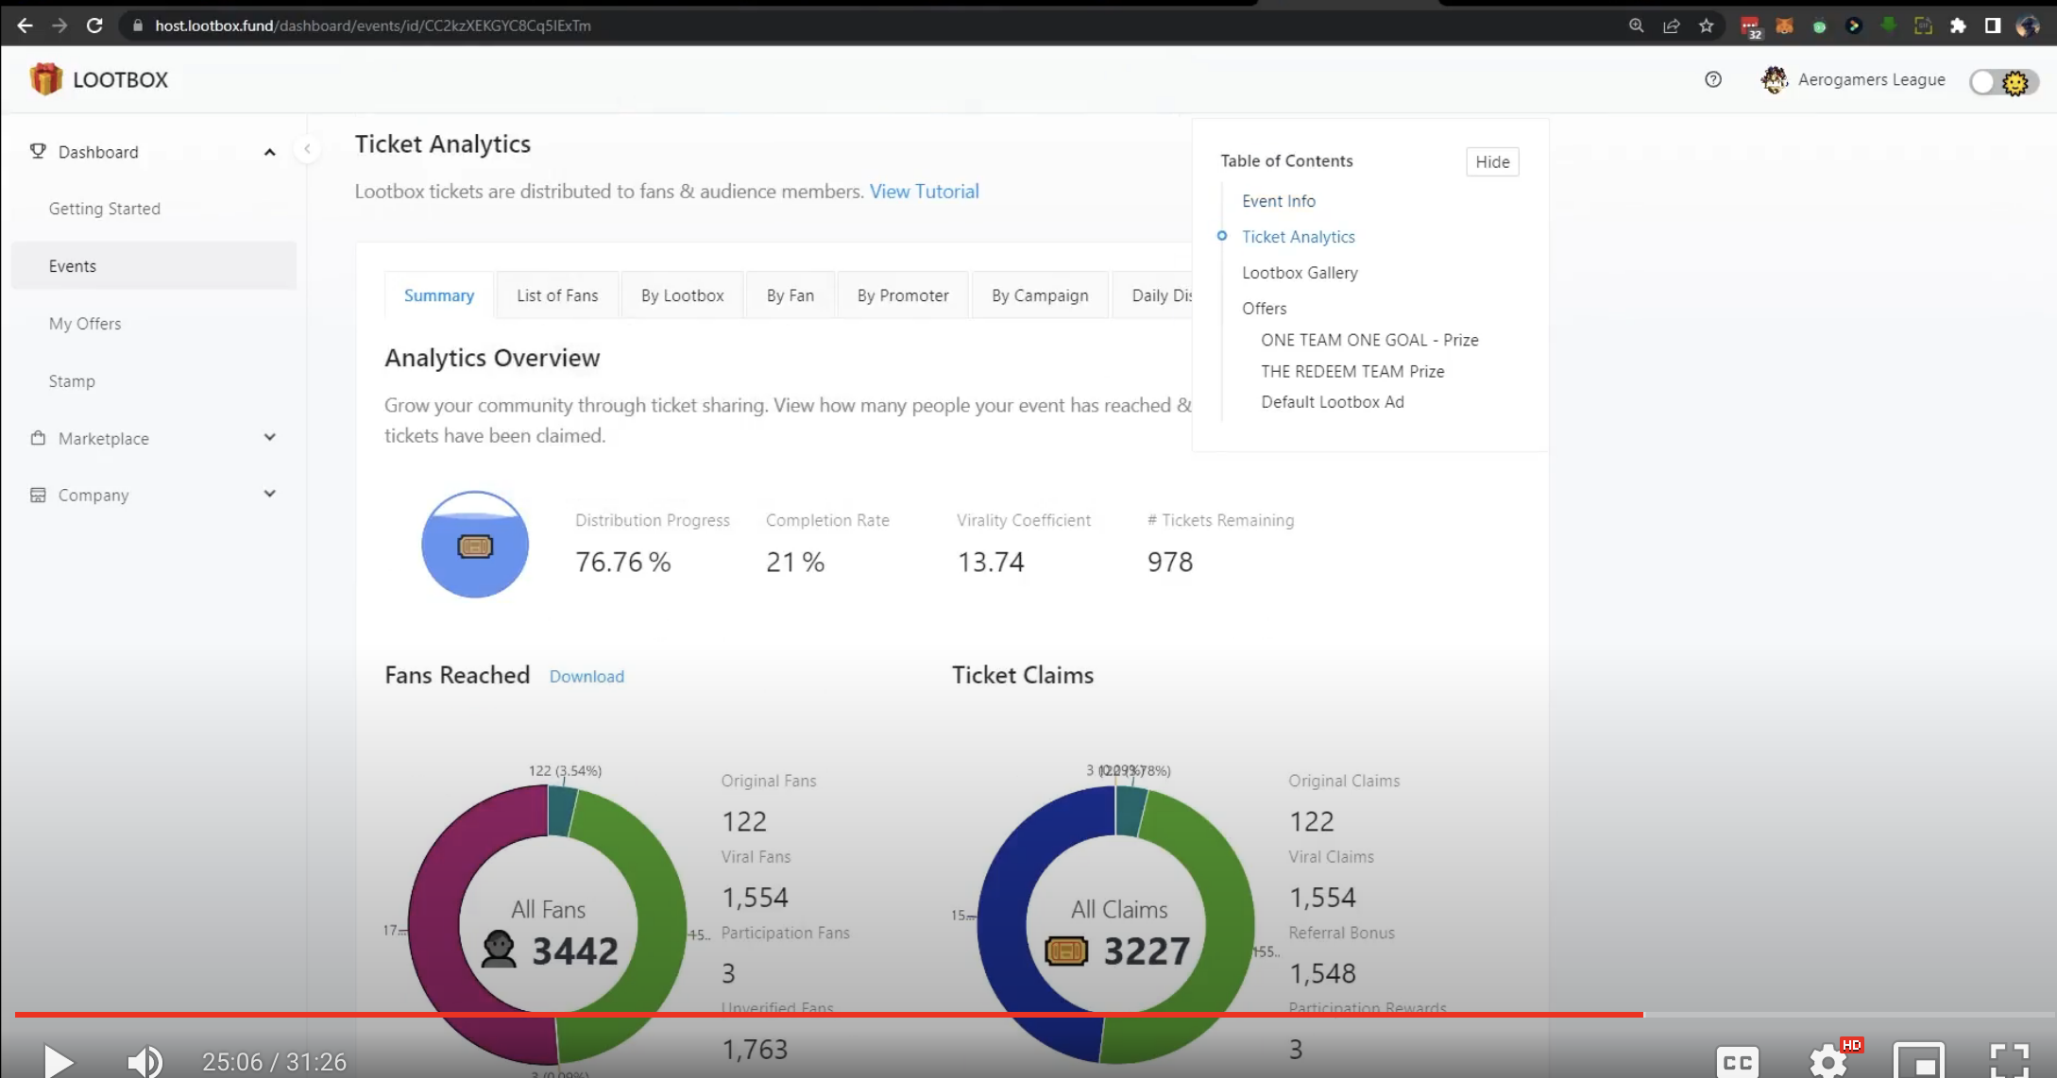Hide the Table of Contents panel
Viewport: 2057px width, 1078px height.
point(1491,161)
